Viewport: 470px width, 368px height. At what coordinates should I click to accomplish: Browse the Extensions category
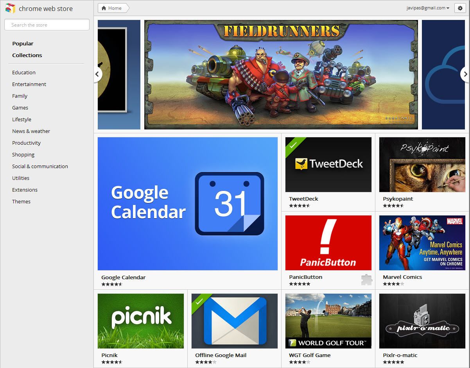pyautogui.click(x=25, y=190)
